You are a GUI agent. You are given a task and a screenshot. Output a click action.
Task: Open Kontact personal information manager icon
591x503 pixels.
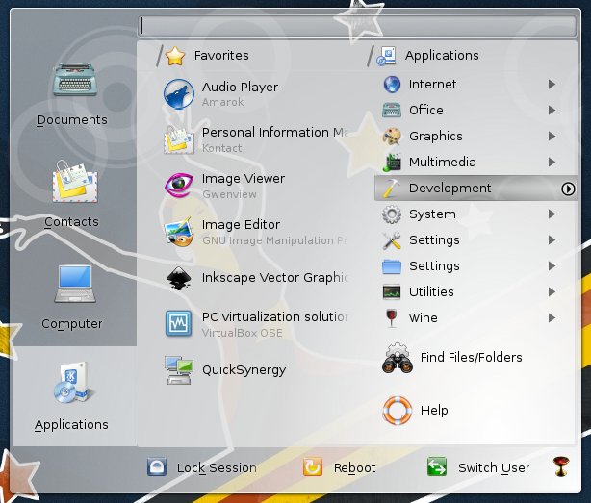[x=179, y=139]
